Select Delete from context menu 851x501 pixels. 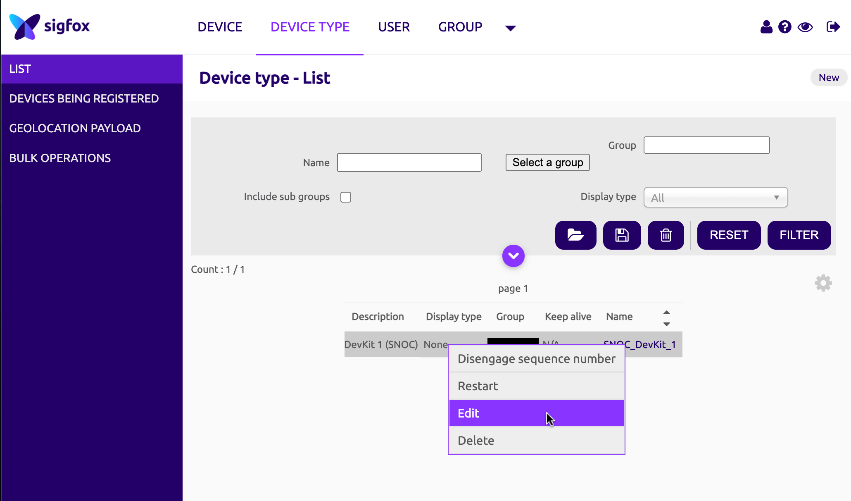coord(536,440)
